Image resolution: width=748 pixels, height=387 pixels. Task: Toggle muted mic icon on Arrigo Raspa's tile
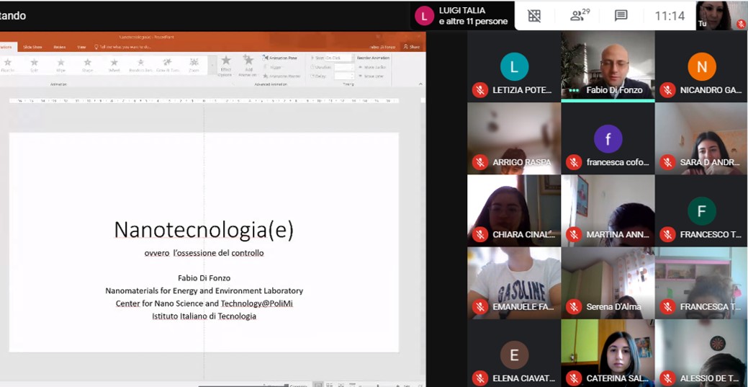click(480, 162)
